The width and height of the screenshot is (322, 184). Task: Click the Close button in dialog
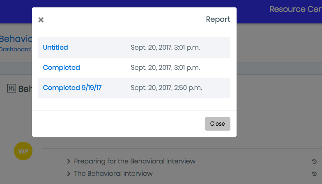pyautogui.click(x=218, y=124)
